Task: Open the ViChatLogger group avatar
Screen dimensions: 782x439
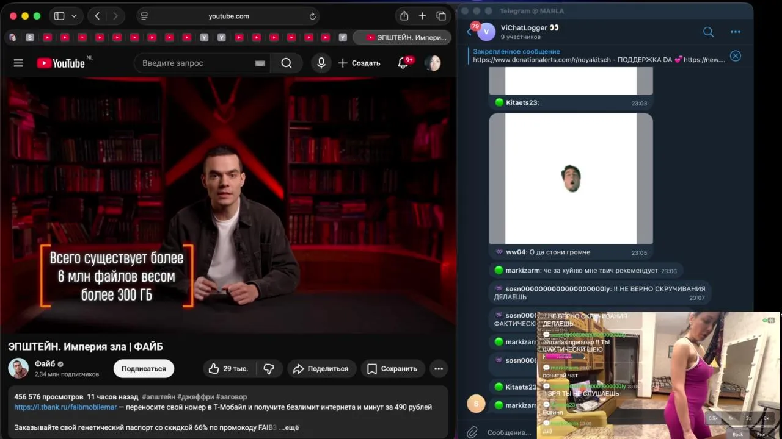Action: pos(486,32)
